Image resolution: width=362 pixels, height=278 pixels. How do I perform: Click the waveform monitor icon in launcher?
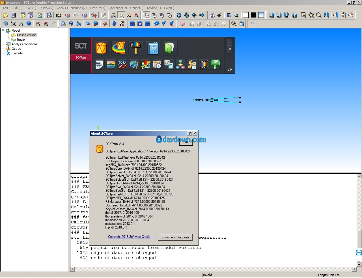[111, 64]
